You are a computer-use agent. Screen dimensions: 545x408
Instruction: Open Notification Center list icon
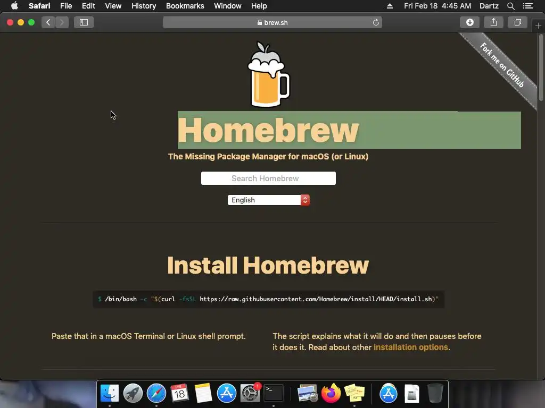pos(528,6)
